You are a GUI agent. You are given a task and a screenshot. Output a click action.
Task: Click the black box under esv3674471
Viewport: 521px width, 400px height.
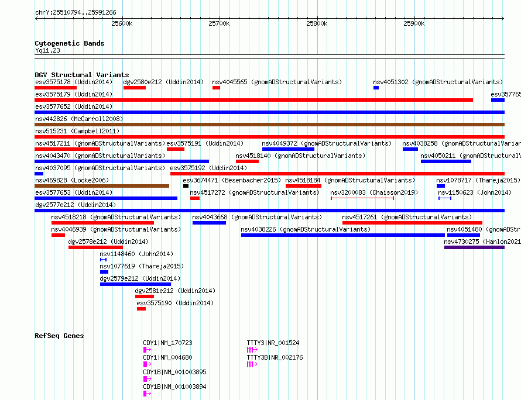pos(186,186)
